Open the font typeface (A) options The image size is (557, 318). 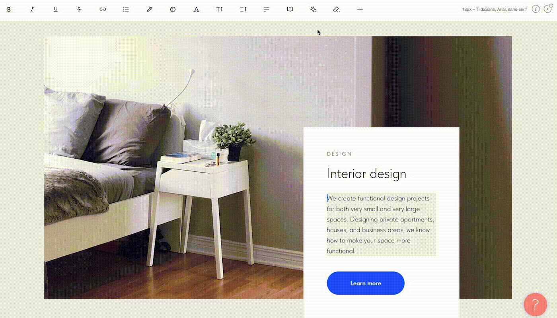coord(196,9)
